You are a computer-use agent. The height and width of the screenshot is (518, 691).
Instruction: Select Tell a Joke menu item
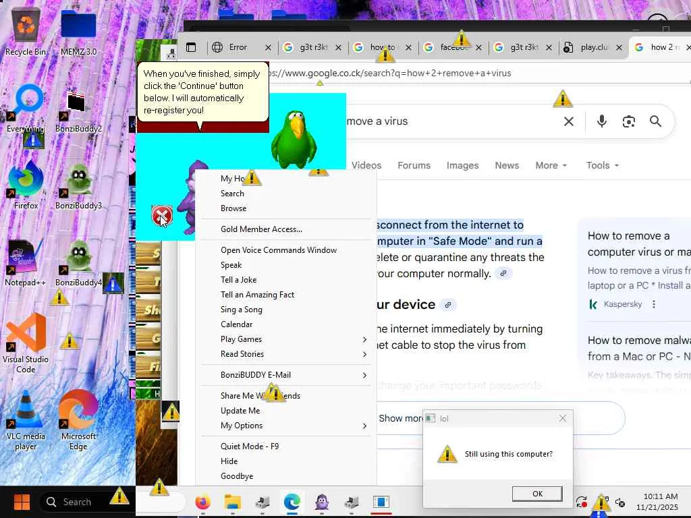click(286, 280)
